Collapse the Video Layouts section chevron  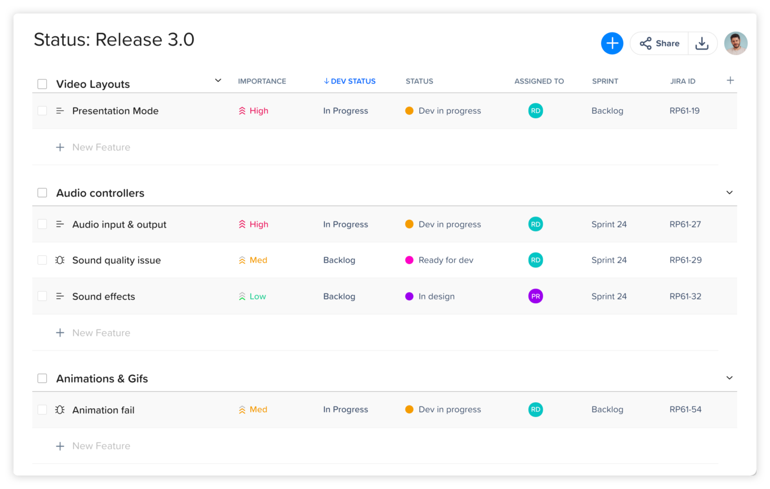218,81
